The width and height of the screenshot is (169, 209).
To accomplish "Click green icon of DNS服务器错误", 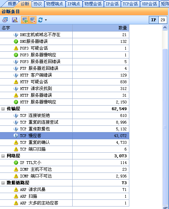I will pos(16,41).
